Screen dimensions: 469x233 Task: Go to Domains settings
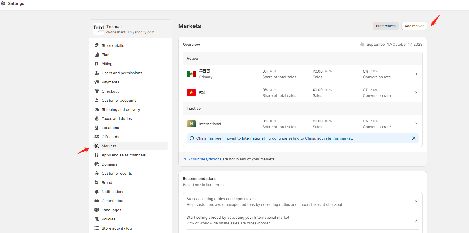(130, 164)
